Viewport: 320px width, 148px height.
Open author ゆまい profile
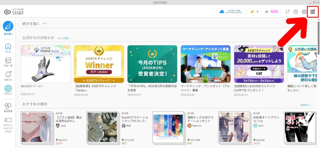[259, 126]
